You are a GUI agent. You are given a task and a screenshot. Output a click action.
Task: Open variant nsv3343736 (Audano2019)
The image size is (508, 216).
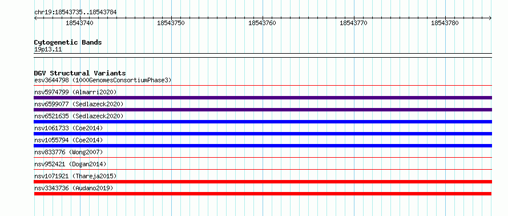pos(74,188)
